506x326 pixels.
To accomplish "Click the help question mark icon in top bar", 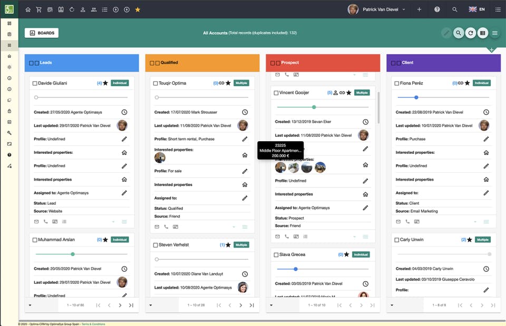I will (437, 9).
